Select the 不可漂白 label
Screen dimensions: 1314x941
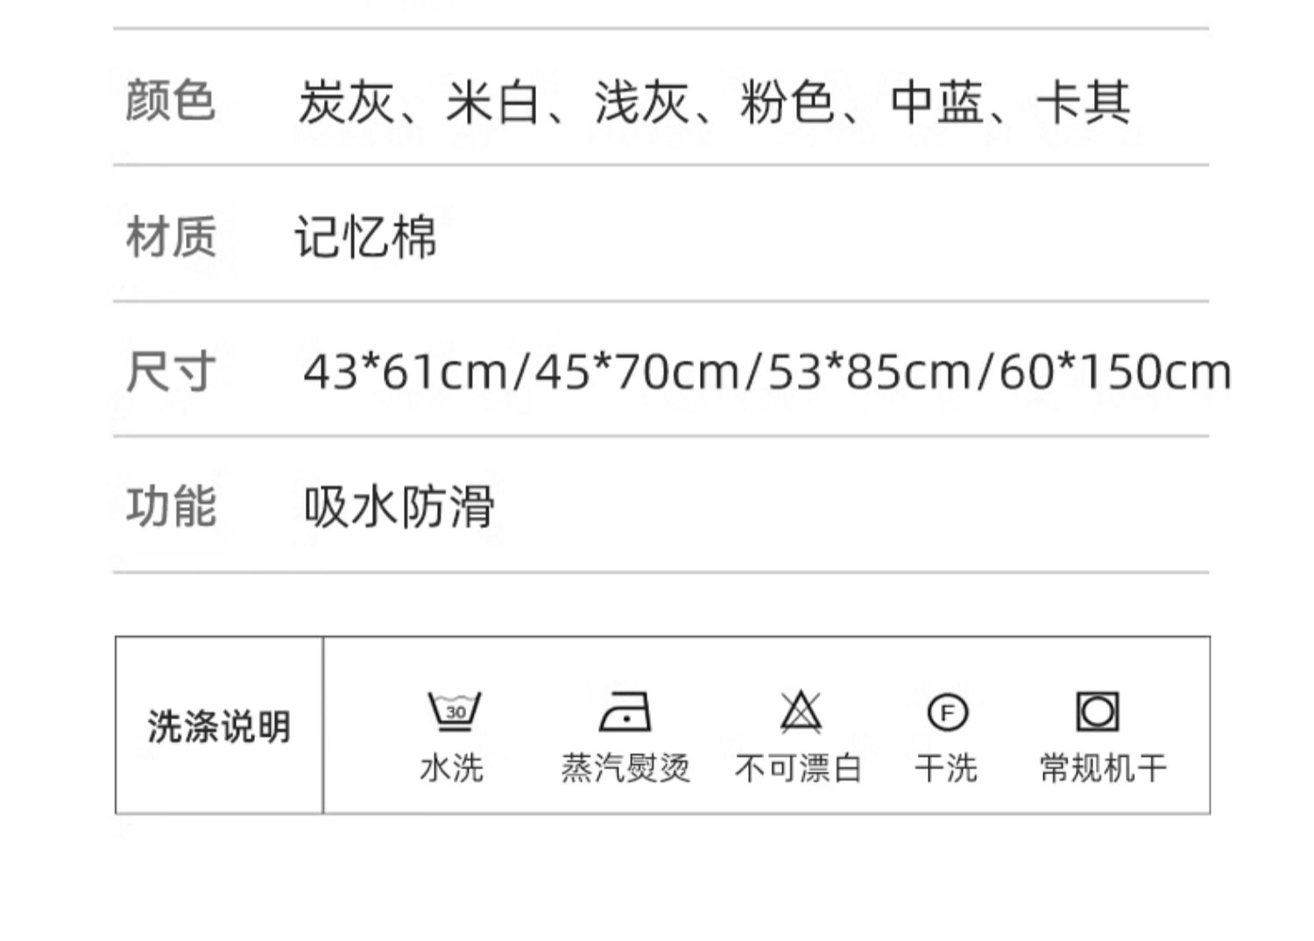point(799,768)
